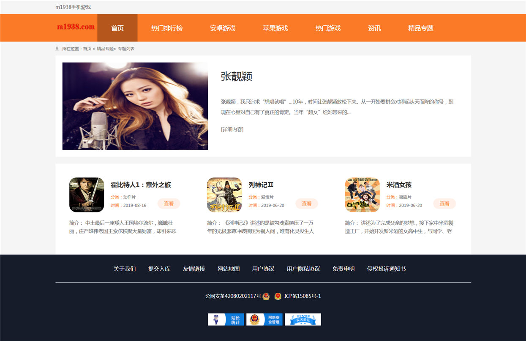Click 精品专题 in the breadcrumb path
The width and height of the screenshot is (526, 341).
(105, 49)
